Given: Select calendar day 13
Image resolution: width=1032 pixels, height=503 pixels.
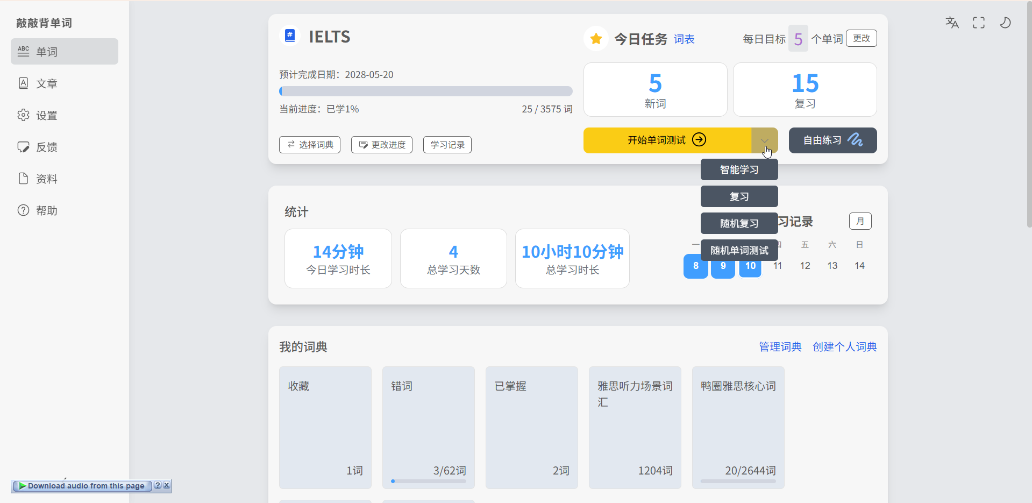Looking at the screenshot, I should (x=832, y=266).
